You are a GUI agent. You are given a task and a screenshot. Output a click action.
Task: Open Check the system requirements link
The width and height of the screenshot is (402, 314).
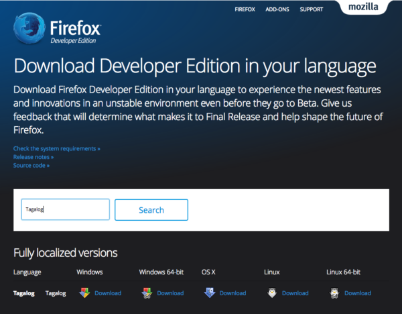point(57,149)
